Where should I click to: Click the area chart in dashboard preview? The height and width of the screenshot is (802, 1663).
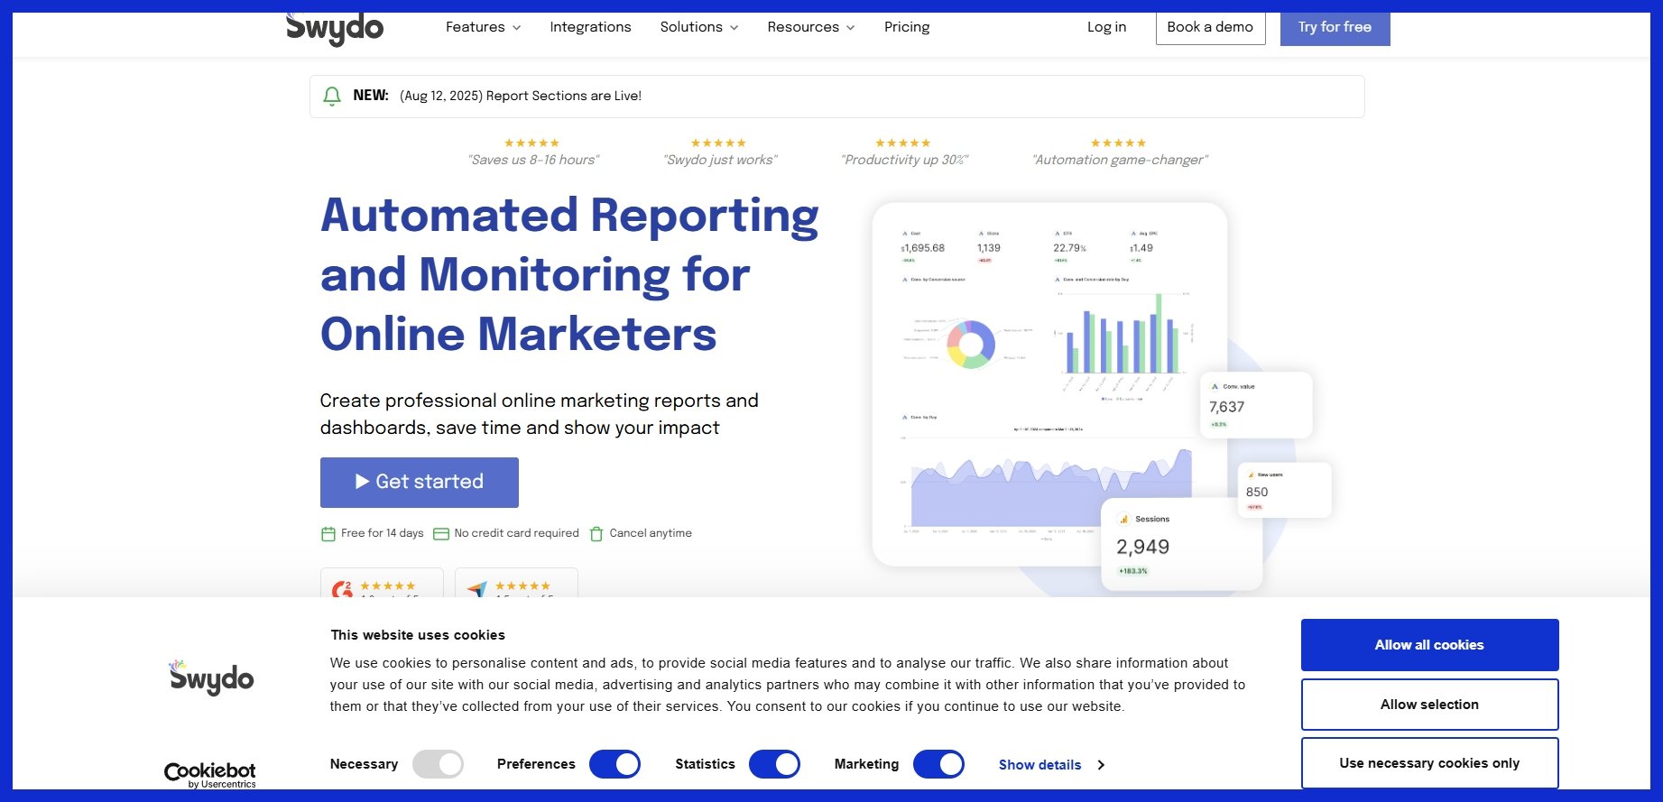click(x=1050, y=487)
